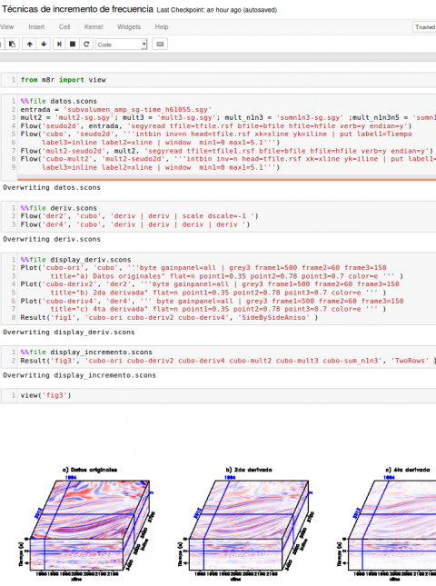Viewport: 436px width, 586px height.
Task: Open the View menu
Action: (x=6, y=27)
